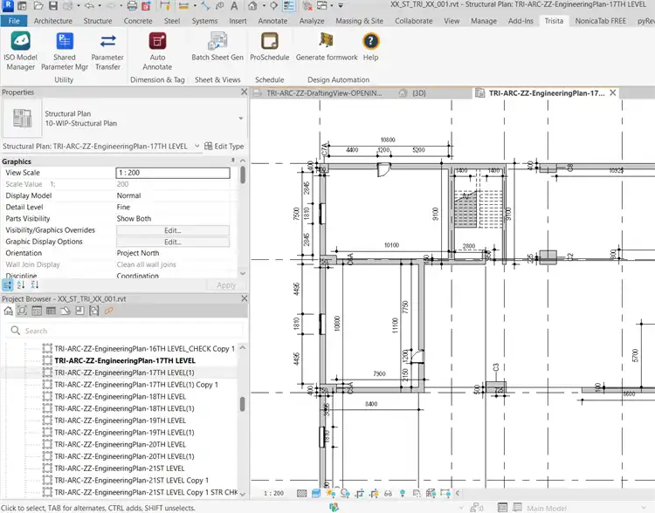
Task: Close the Properties panel
Action: [244, 92]
